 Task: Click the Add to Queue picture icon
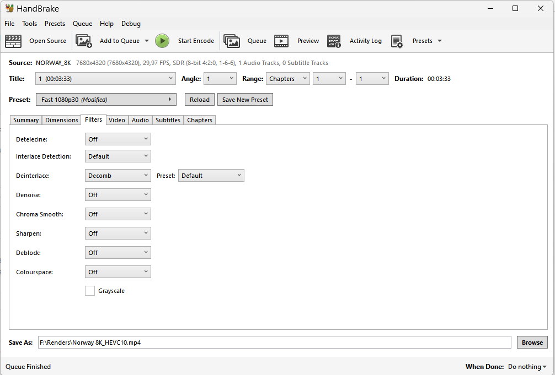[84, 41]
